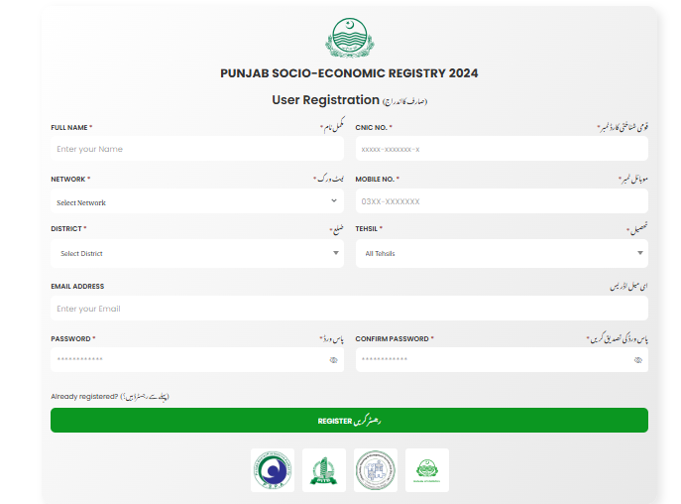Click the Punjab government crest logo
Screen dimensions: 681x504
click(x=350, y=38)
